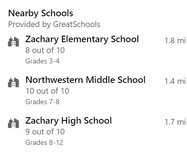The height and width of the screenshot is (155, 187).
Task: Click the 1.4 mi distance
Action: [175, 81]
